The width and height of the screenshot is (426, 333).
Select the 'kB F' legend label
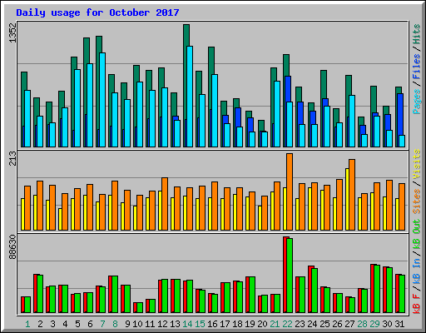(x=417, y=304)
